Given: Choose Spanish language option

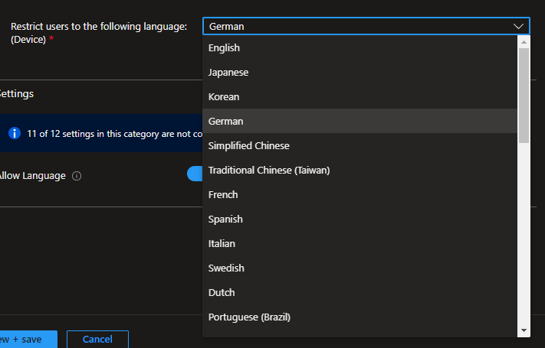Looking at the screenshot, I should [225, 219].
